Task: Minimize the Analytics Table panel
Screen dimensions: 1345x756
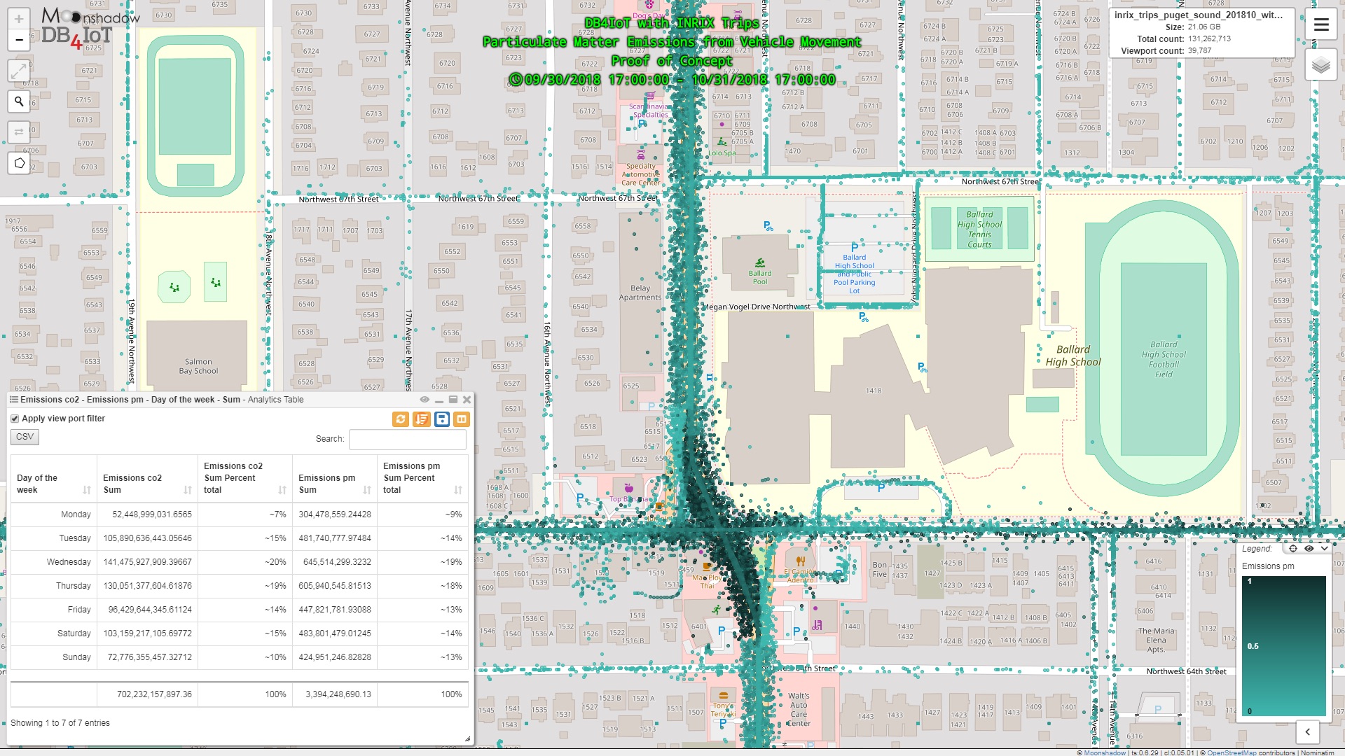Action: tap(439, 400)
